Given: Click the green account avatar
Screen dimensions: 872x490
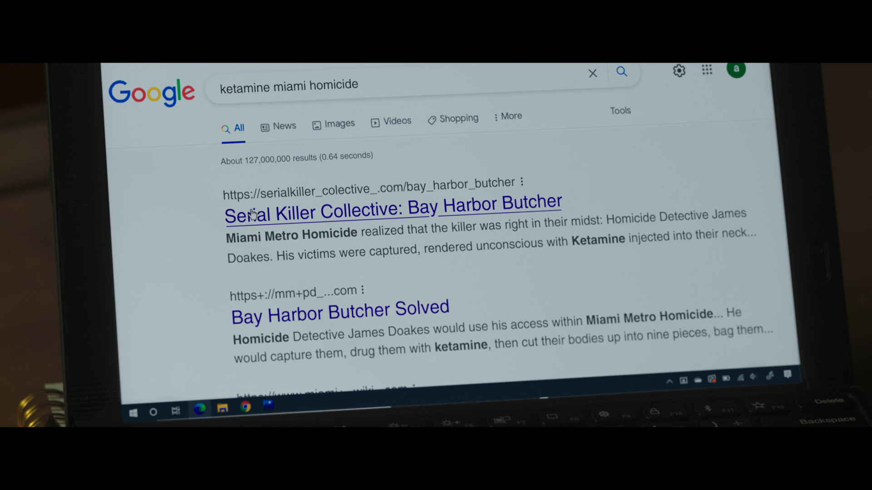Looking at the screenshot, I should [736, 69].
